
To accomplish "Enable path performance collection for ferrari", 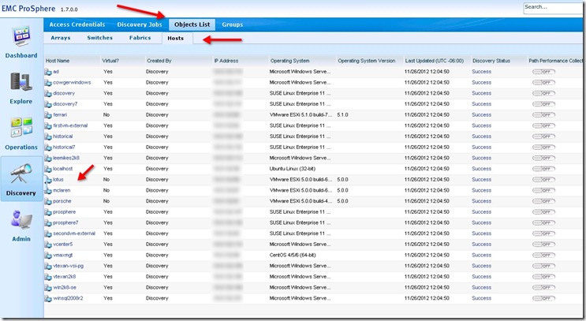I will point(543,115).
